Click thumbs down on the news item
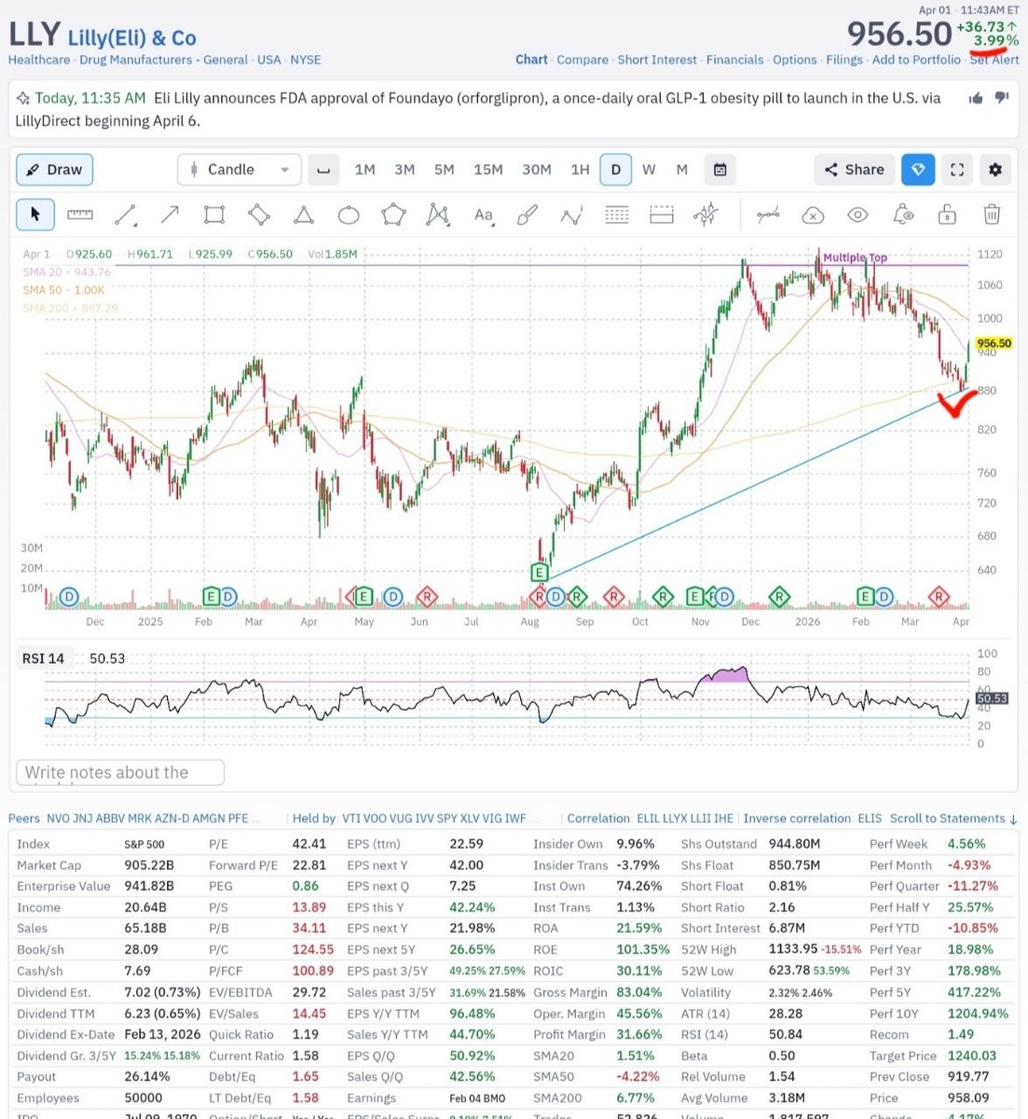The height and width of the screenshot is (1119, 1028). coord(1002,98)
